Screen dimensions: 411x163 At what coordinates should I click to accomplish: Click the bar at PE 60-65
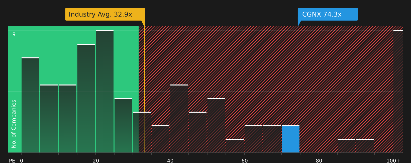click(253, 139)
